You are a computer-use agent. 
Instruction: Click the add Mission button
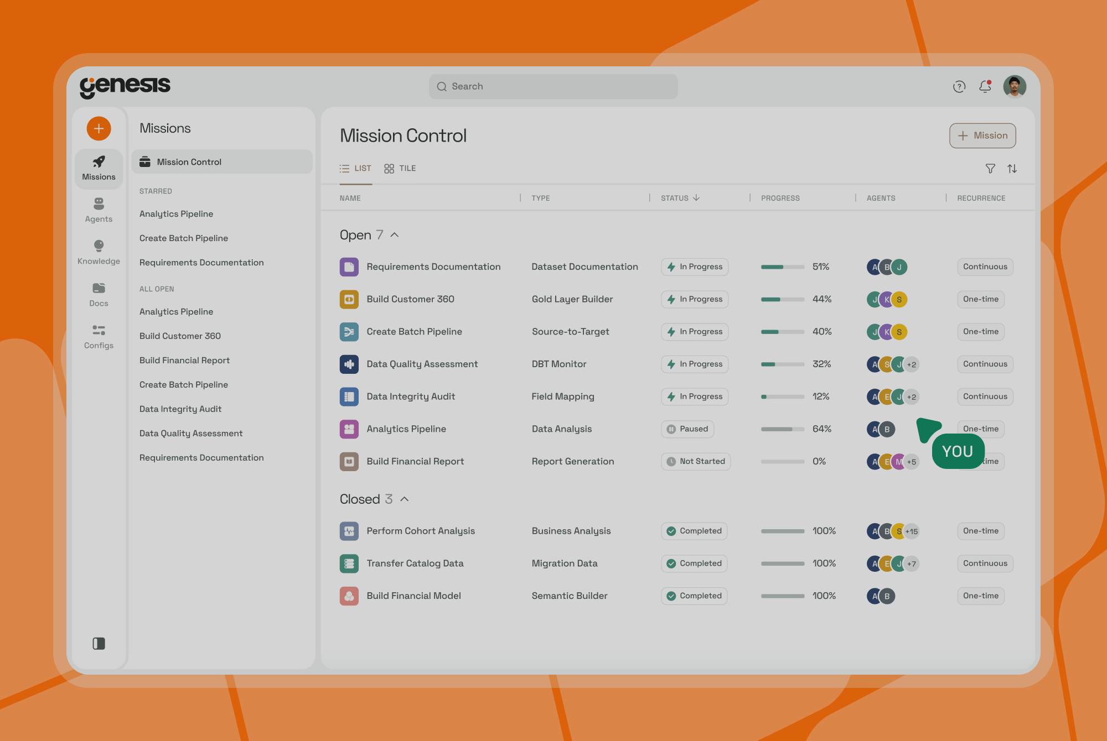pos(982,135)
